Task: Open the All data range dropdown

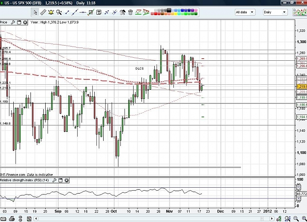Action: click(245, 12)
